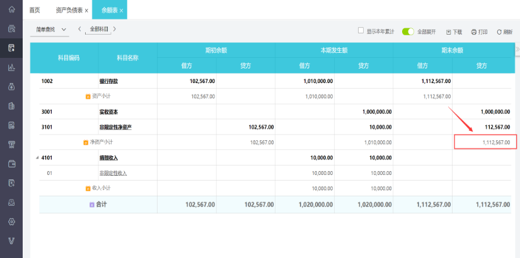Select the highlighted account books sidebar icon
This screenshot has width=520, height=258.
[11, 48]
